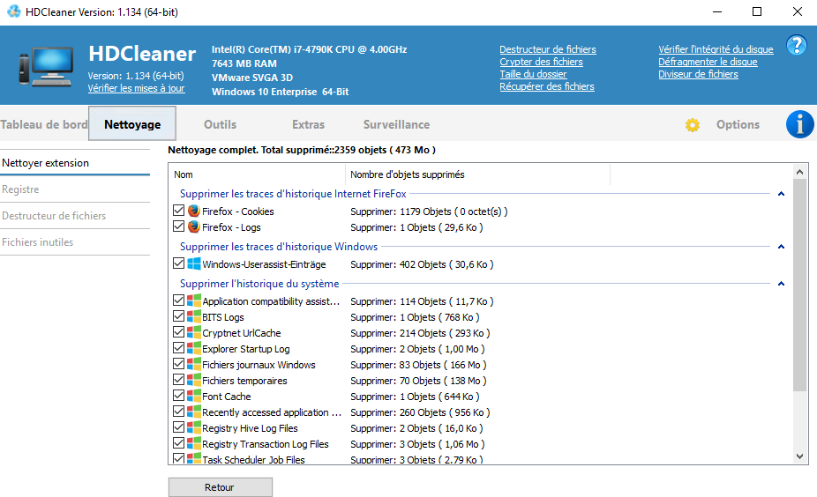The image size is (817, 497).
Task: Switch to the Outils tab
Action: 220,124
